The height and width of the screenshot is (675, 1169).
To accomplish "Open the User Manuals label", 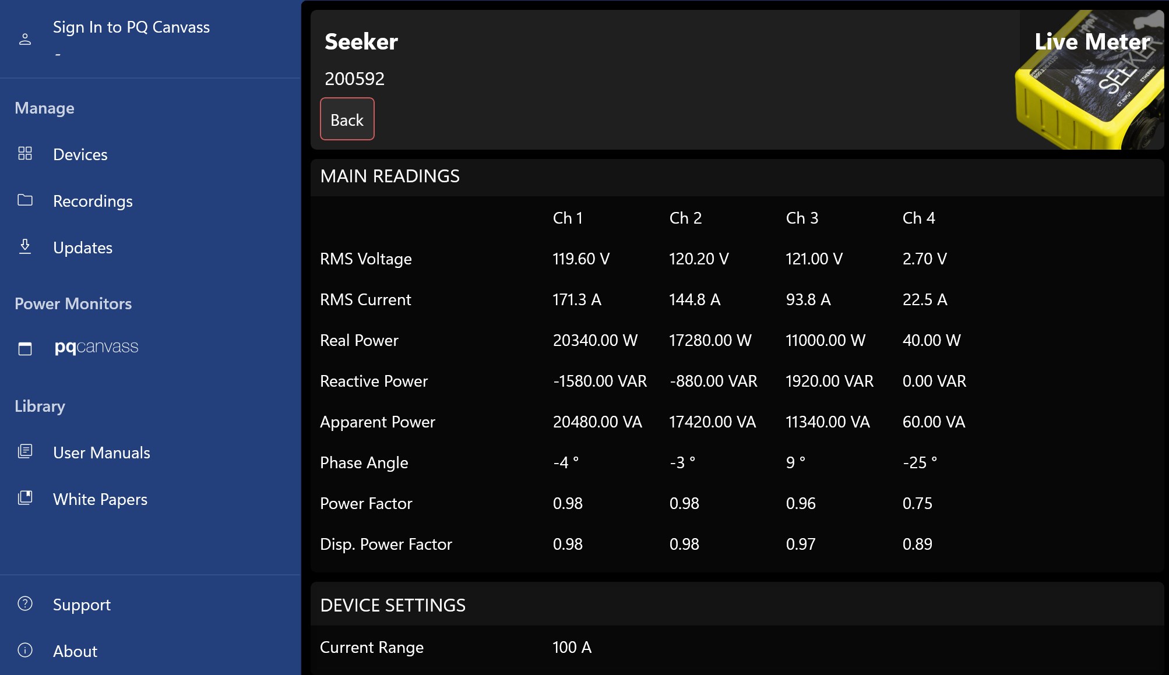I will click(x=101, y=453).
